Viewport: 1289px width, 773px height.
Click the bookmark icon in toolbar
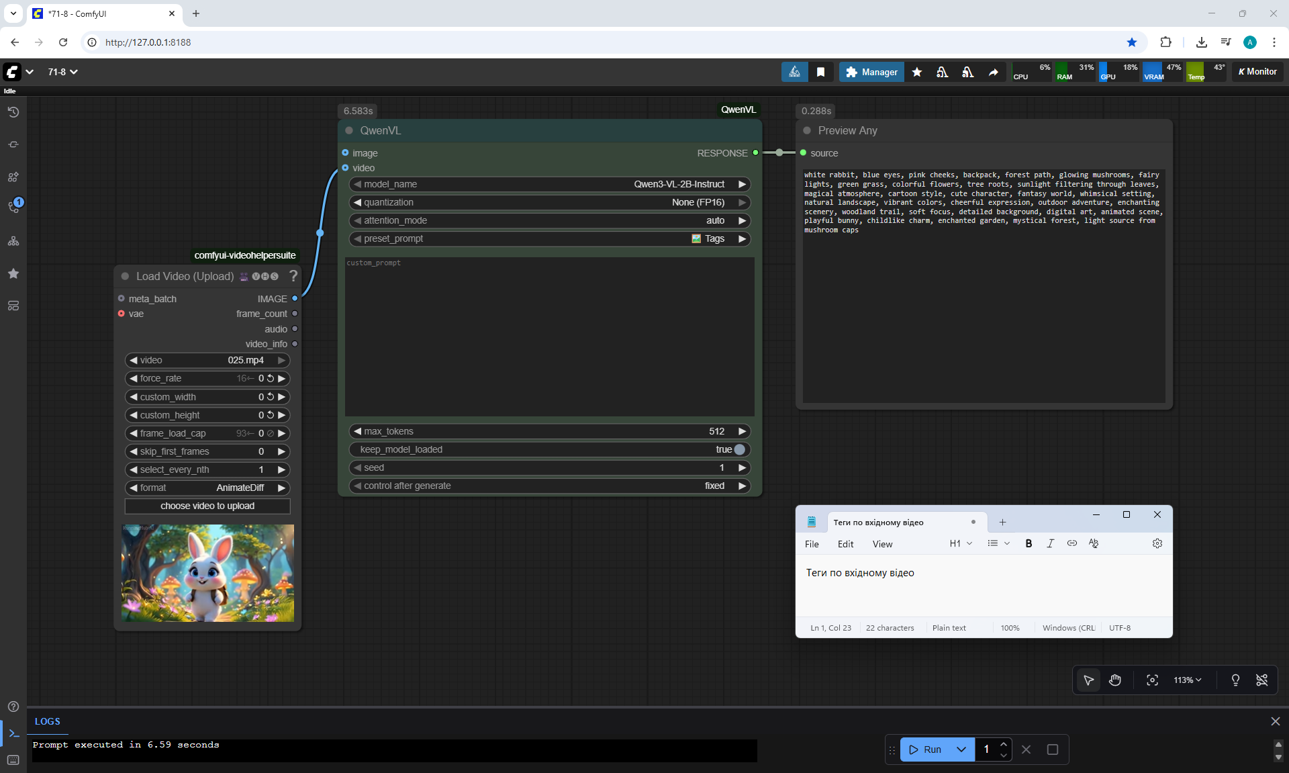(820, 72)
